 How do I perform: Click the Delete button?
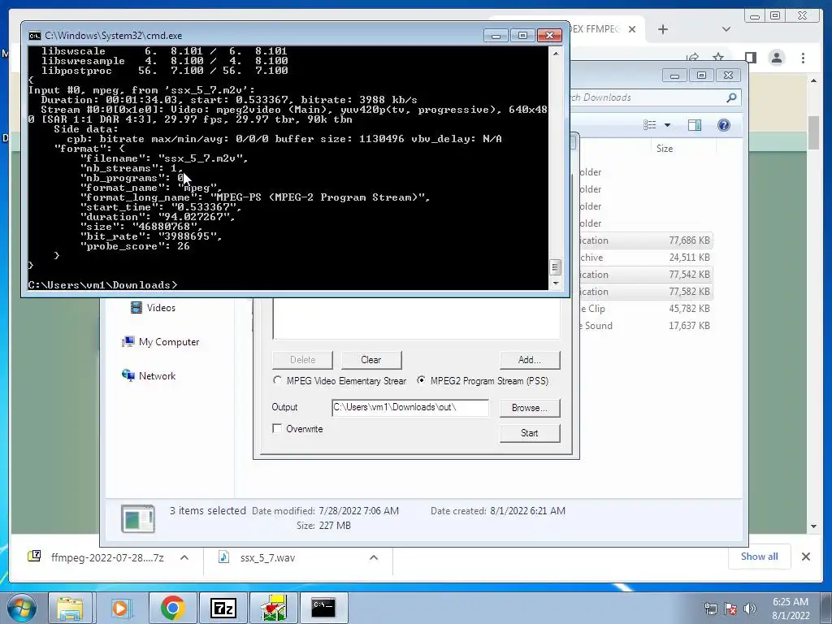(302, 360)
